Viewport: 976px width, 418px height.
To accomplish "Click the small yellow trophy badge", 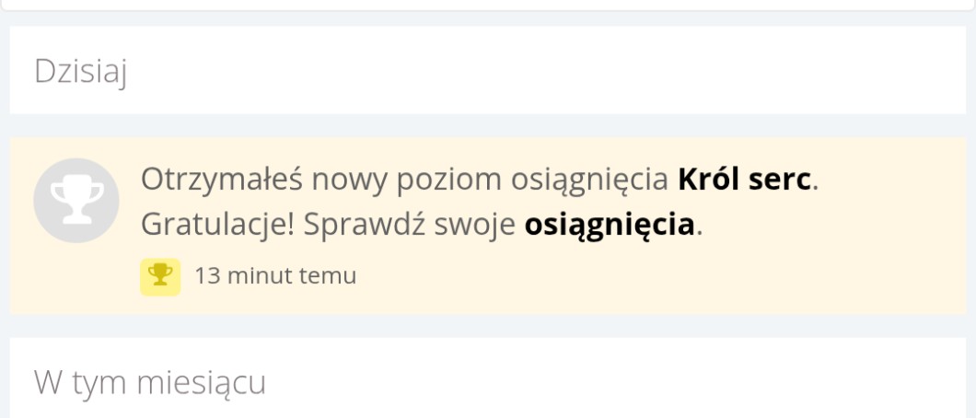I will click(160, 275).
